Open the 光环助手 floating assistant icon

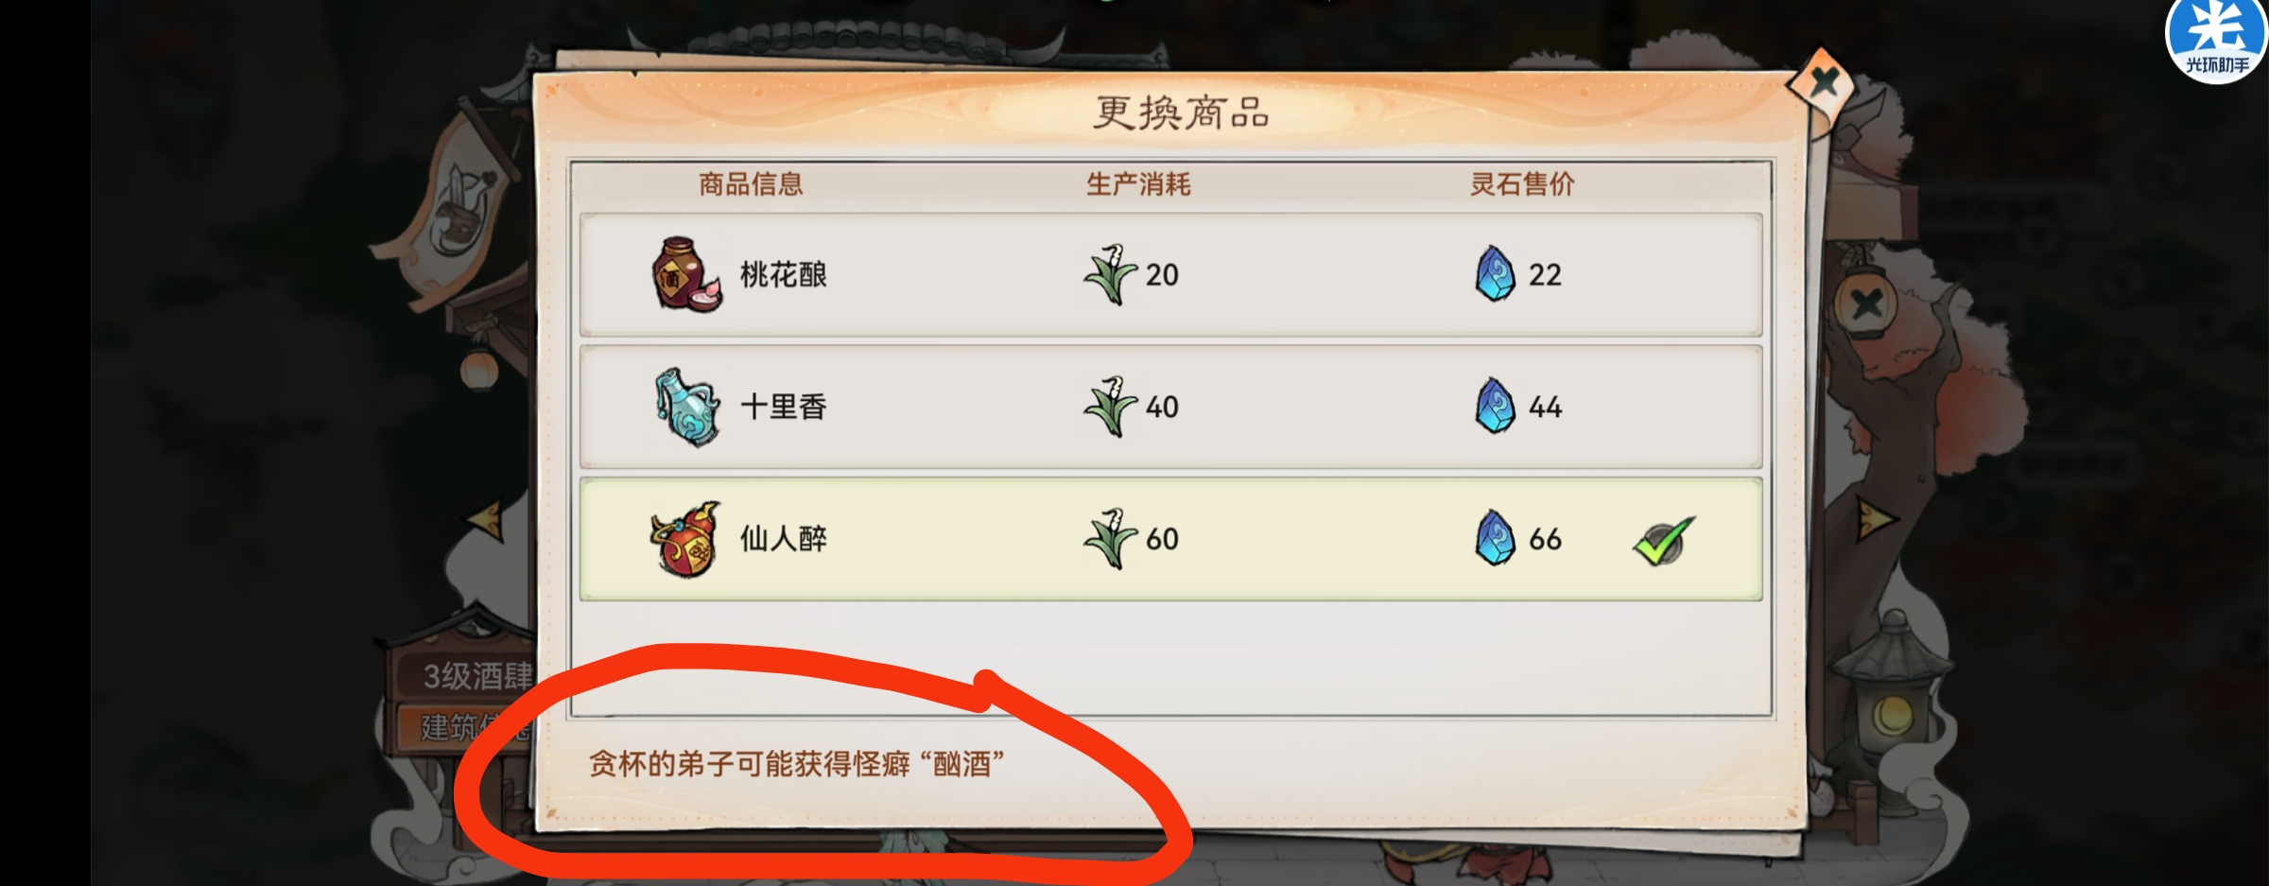click(2216, 40)
